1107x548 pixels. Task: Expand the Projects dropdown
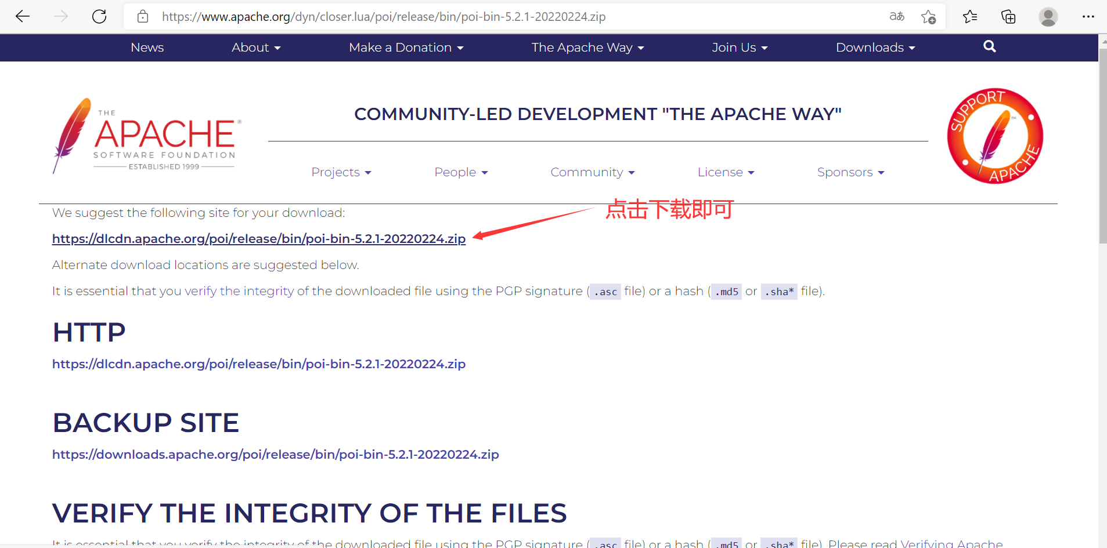click(x=341, y=172)
